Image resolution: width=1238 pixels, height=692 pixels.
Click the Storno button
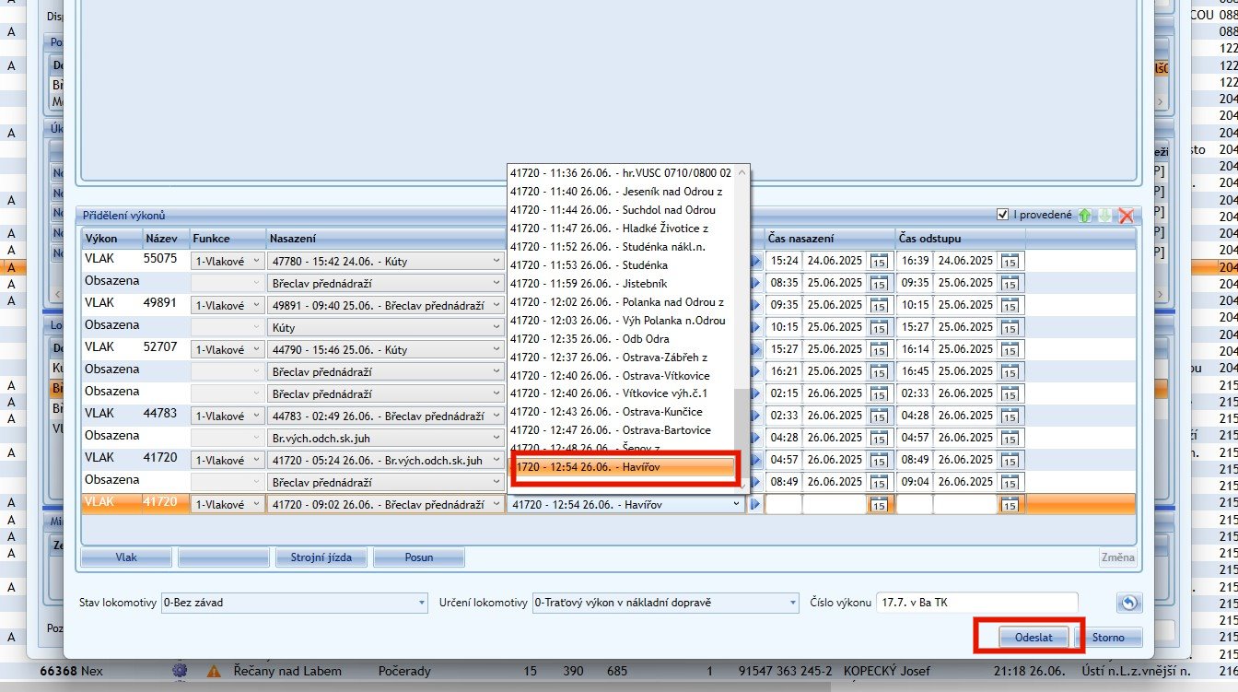coord(1108,638)
